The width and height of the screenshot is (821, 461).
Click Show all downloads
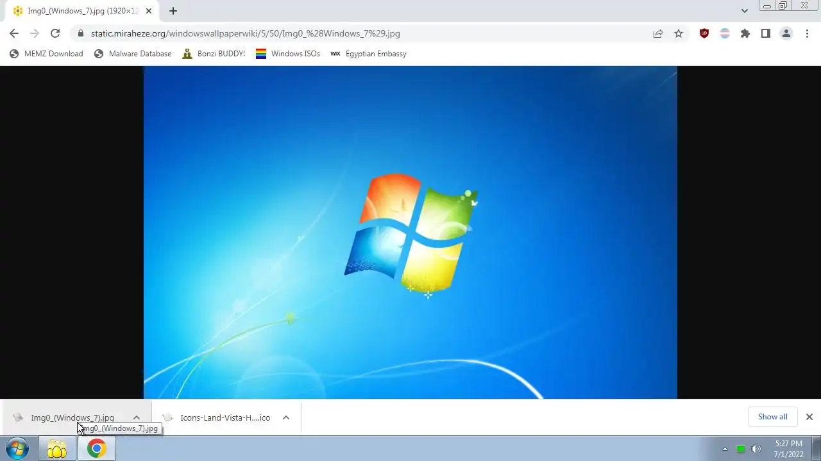(772, 417)
